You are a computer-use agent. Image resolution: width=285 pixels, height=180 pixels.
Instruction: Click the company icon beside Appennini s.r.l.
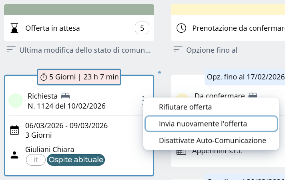pyautogui.click(x=181, y=151)
